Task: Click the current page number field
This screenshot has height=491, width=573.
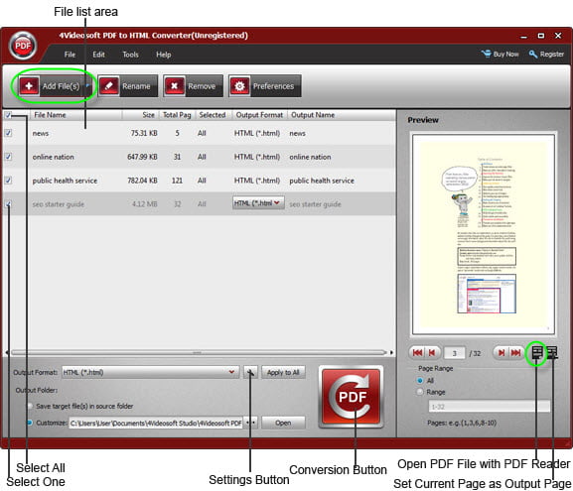Action: pyautogui.click(x=454, y=353)
